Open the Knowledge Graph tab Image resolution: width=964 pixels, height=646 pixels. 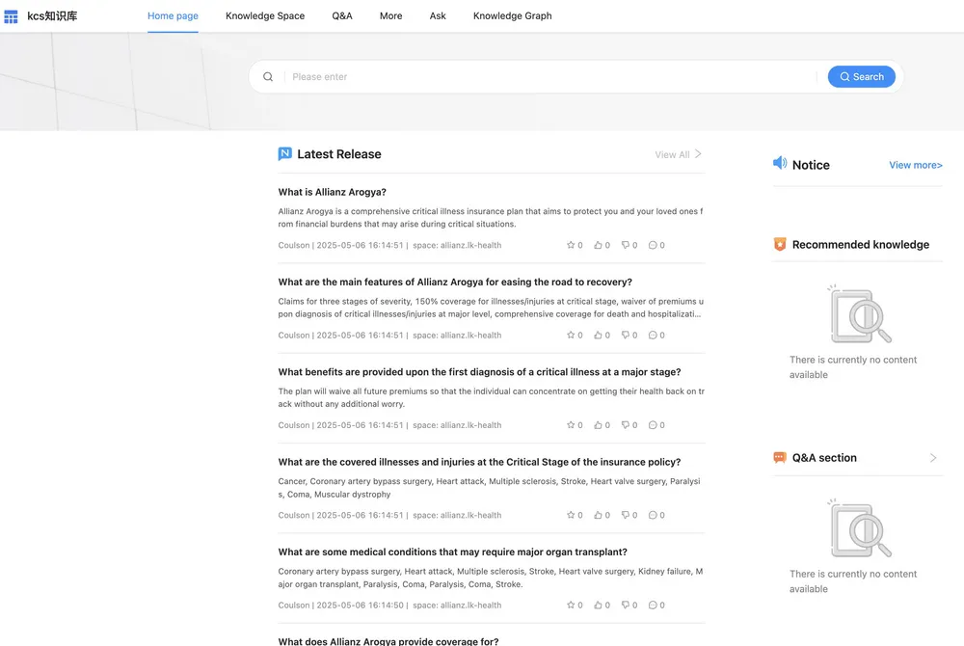tap(512, 16)
